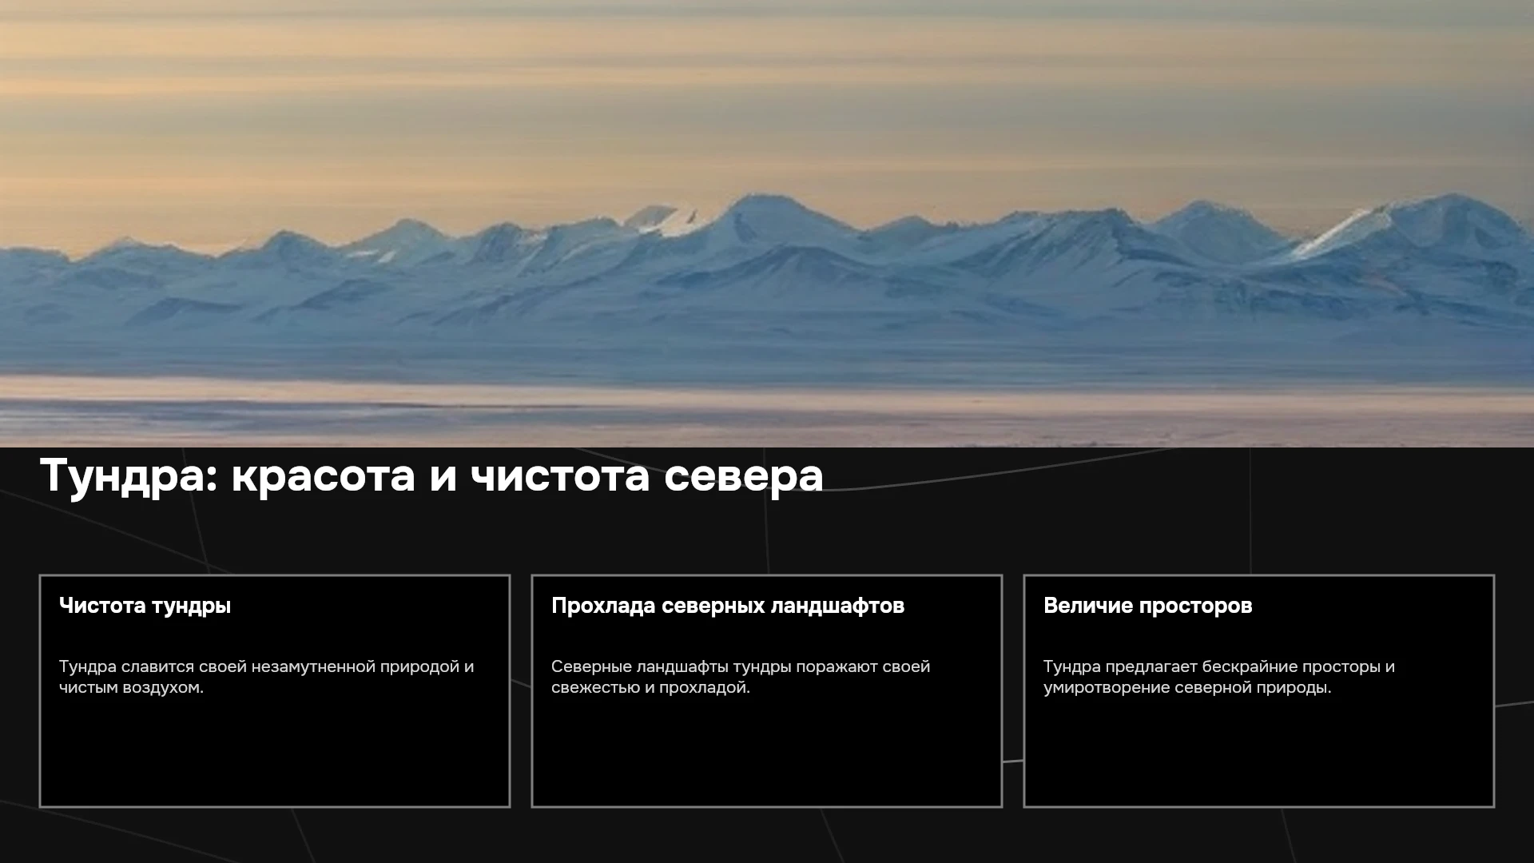Click the title 'Тундра: красота и чистота севера'
Image resolution: width=1534 pixels, height=863 pixels.
(x=431, y=476)
